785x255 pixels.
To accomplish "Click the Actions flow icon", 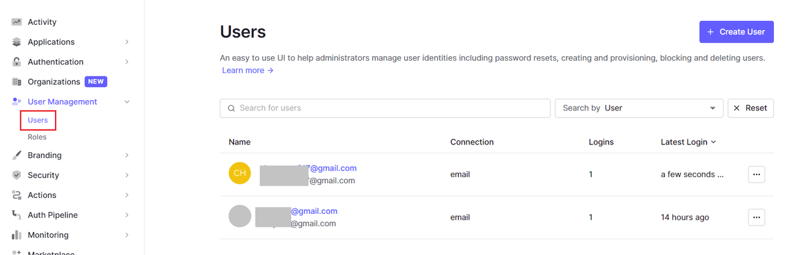I will click(17, 195).
